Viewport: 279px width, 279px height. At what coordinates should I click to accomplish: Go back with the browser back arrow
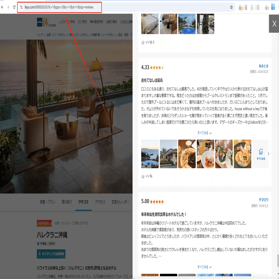(x=2, y=7)
